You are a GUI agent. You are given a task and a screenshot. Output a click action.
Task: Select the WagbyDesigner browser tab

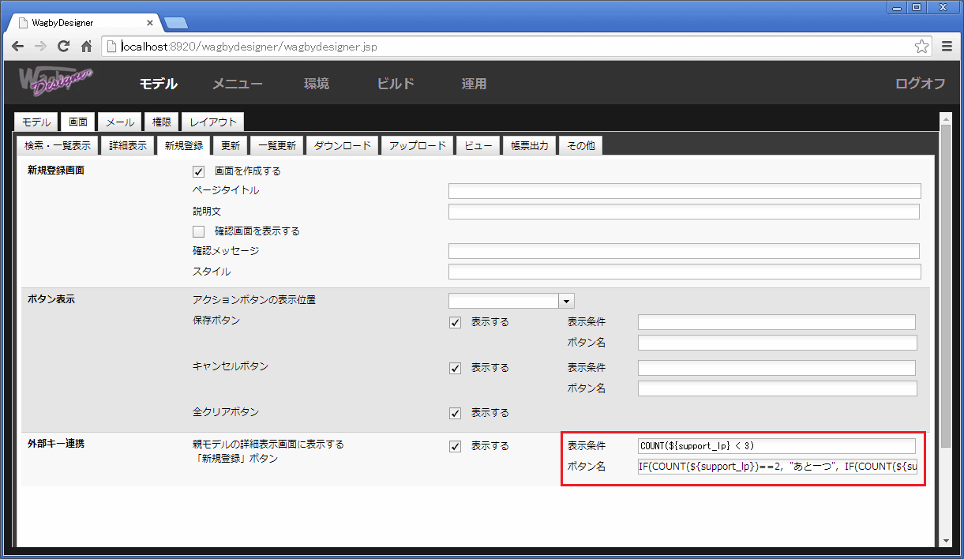click(83, 22)
